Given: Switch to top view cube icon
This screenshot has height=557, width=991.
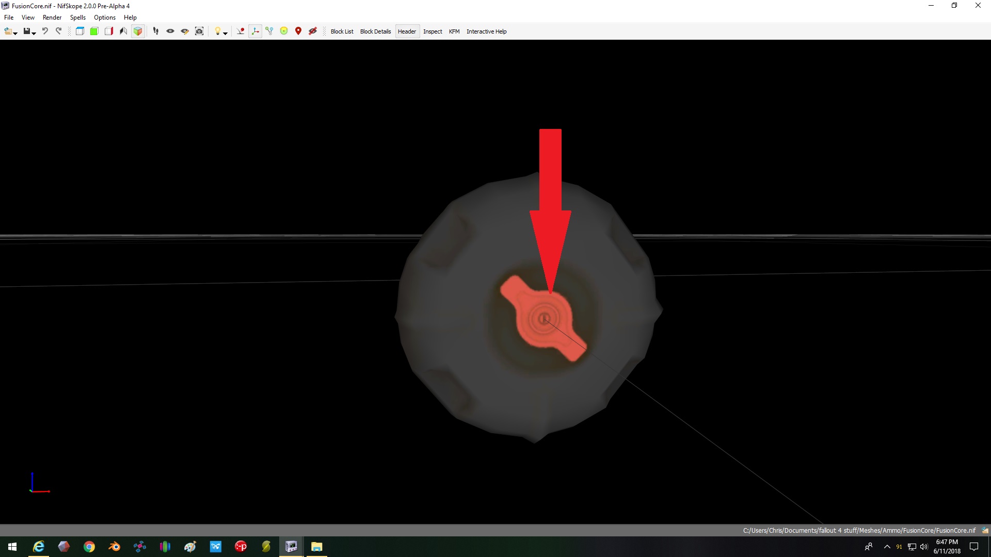Looking at the screenshot, I should 80,31.
